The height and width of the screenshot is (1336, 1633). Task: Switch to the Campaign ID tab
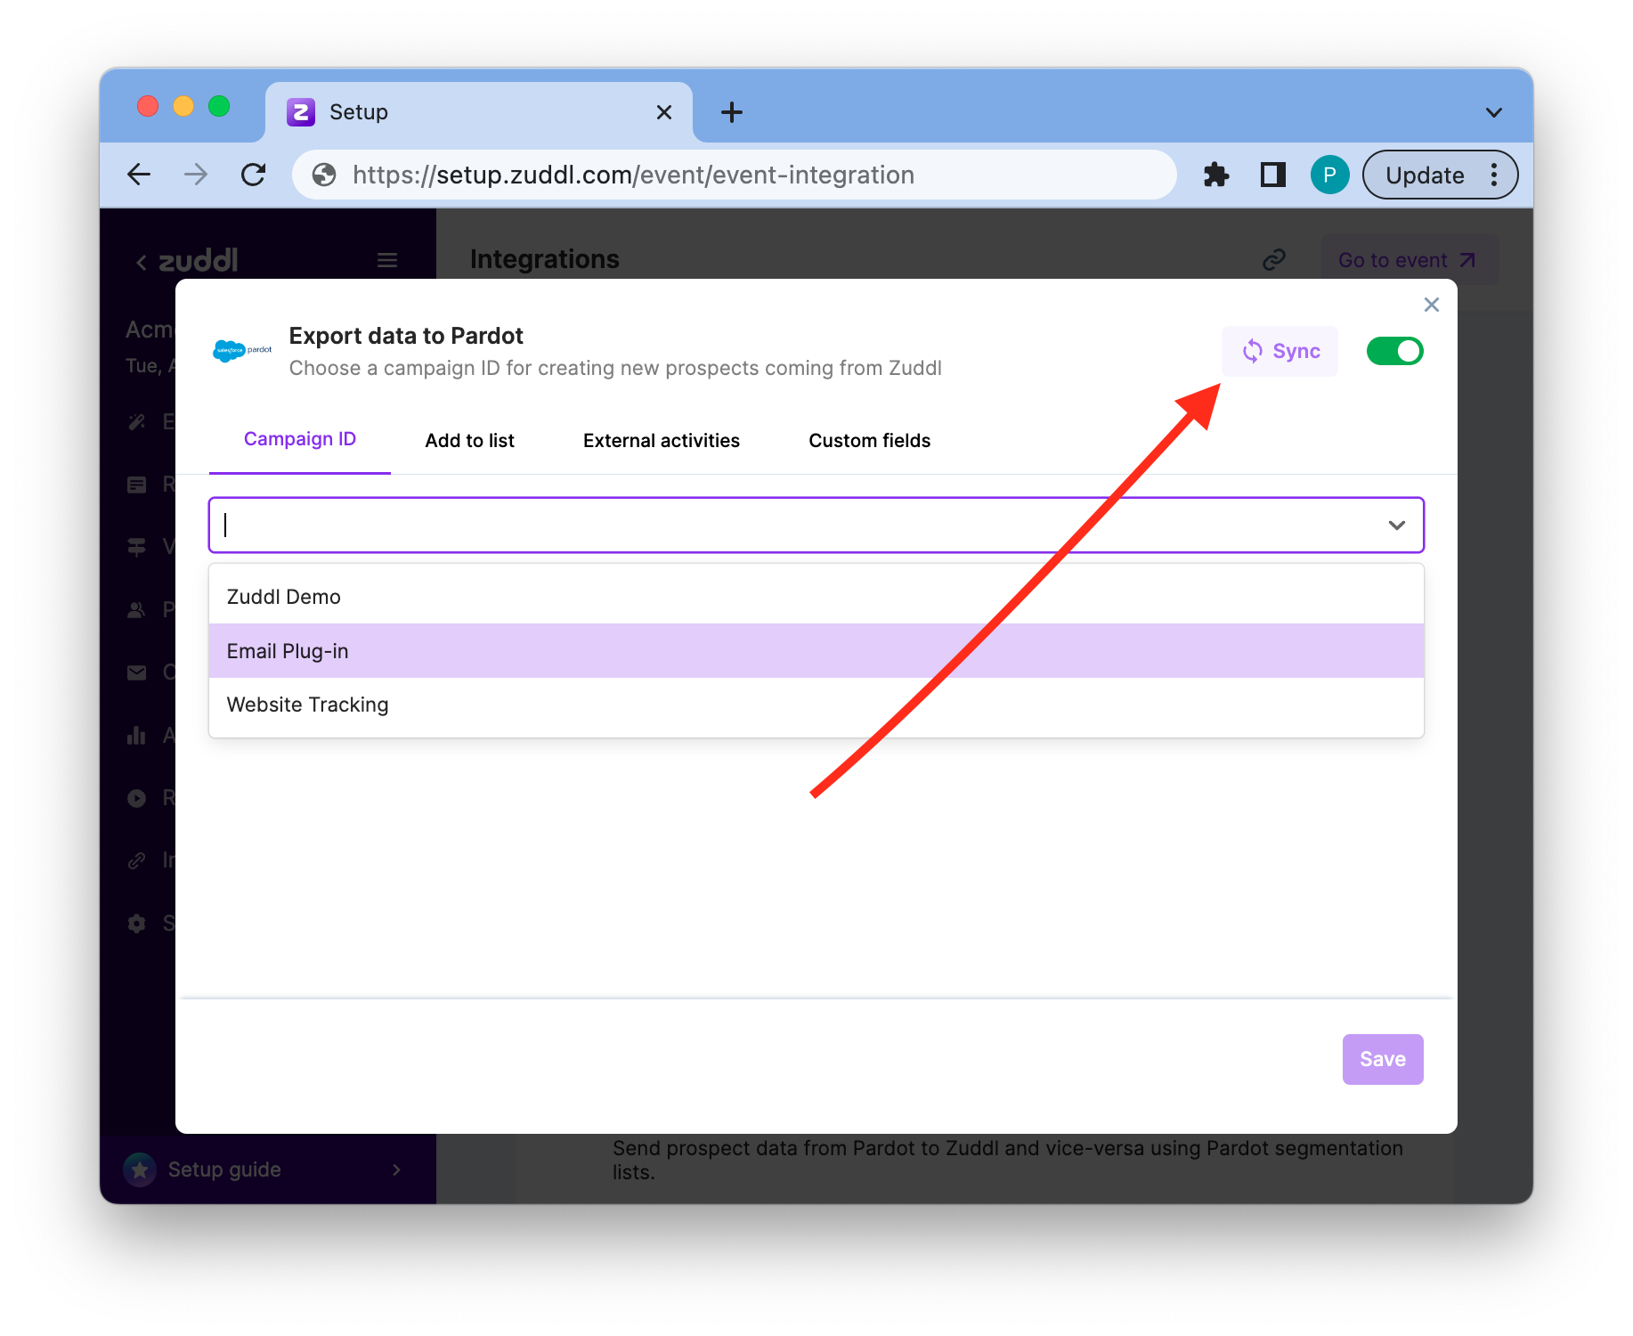[300, 439]
